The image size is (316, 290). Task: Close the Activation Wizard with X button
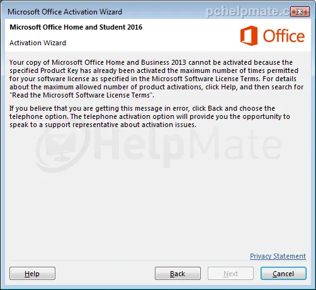tap(300, 11)
